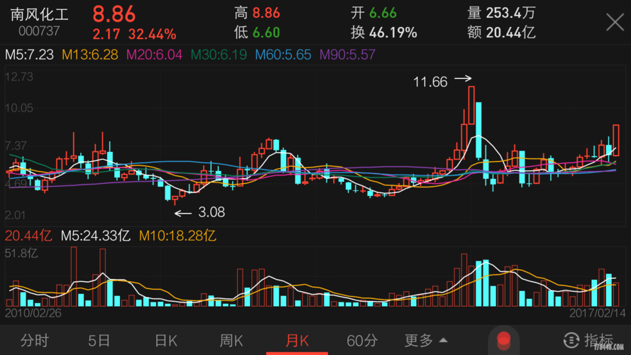Click the opening price 开 6.66
The height and width of the screenshot is (355, 631).
pos(373,13)
